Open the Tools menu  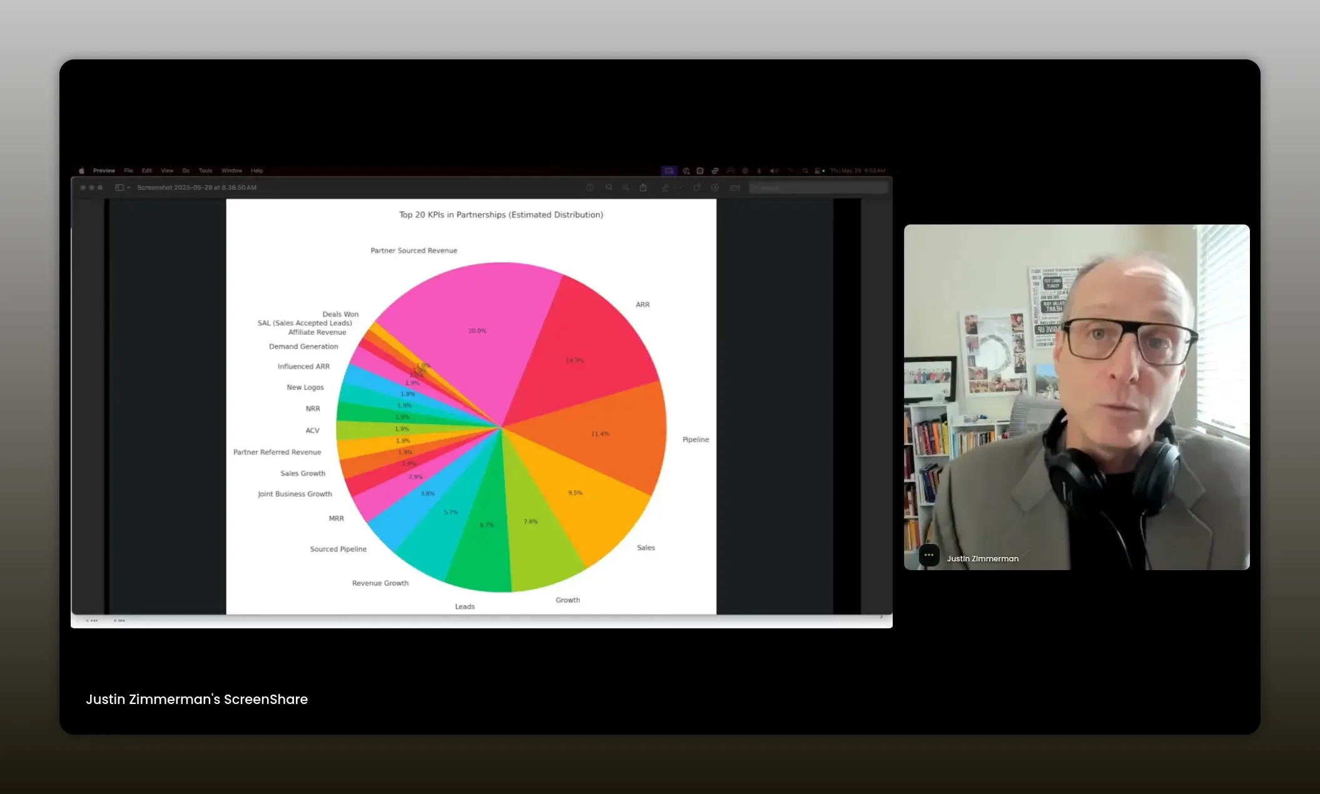(x=205, y=171)
